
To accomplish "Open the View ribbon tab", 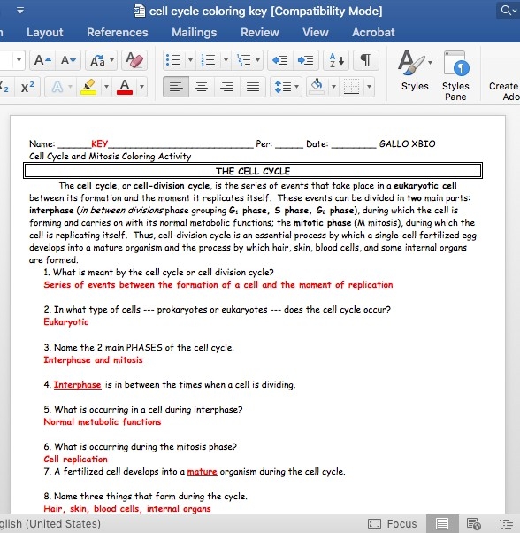I will 316,32.
